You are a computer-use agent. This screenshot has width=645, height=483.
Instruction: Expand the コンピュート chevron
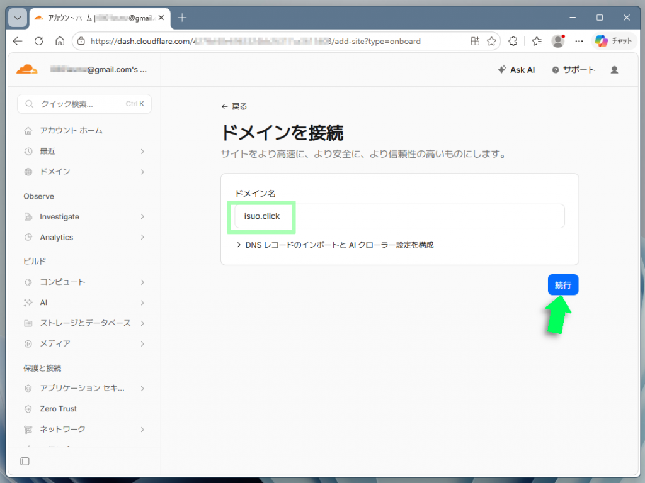click(x=142, y=282)
